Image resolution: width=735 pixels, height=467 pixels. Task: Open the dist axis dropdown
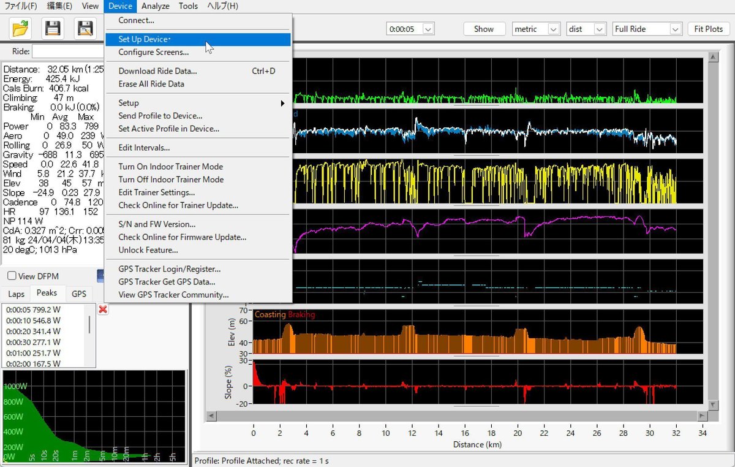[x=600, y=29]
